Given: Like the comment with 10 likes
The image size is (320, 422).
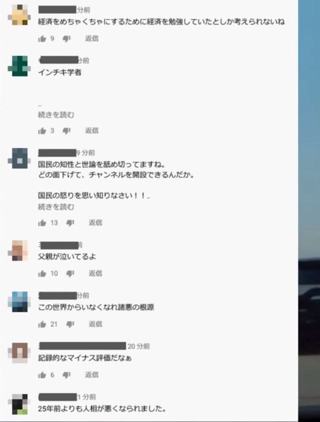Looking at the screenshot, I should pos(42,273).
